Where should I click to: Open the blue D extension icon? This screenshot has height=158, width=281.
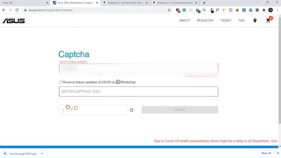pyautogui.click(x=244, y=10)
